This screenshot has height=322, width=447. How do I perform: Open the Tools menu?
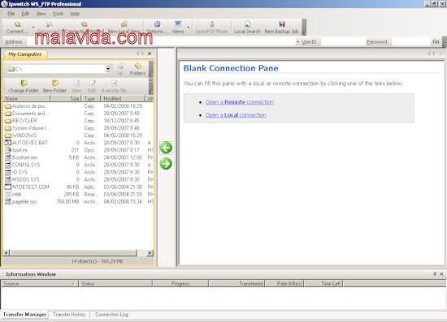pyautogui.click(x=59, y=14)
